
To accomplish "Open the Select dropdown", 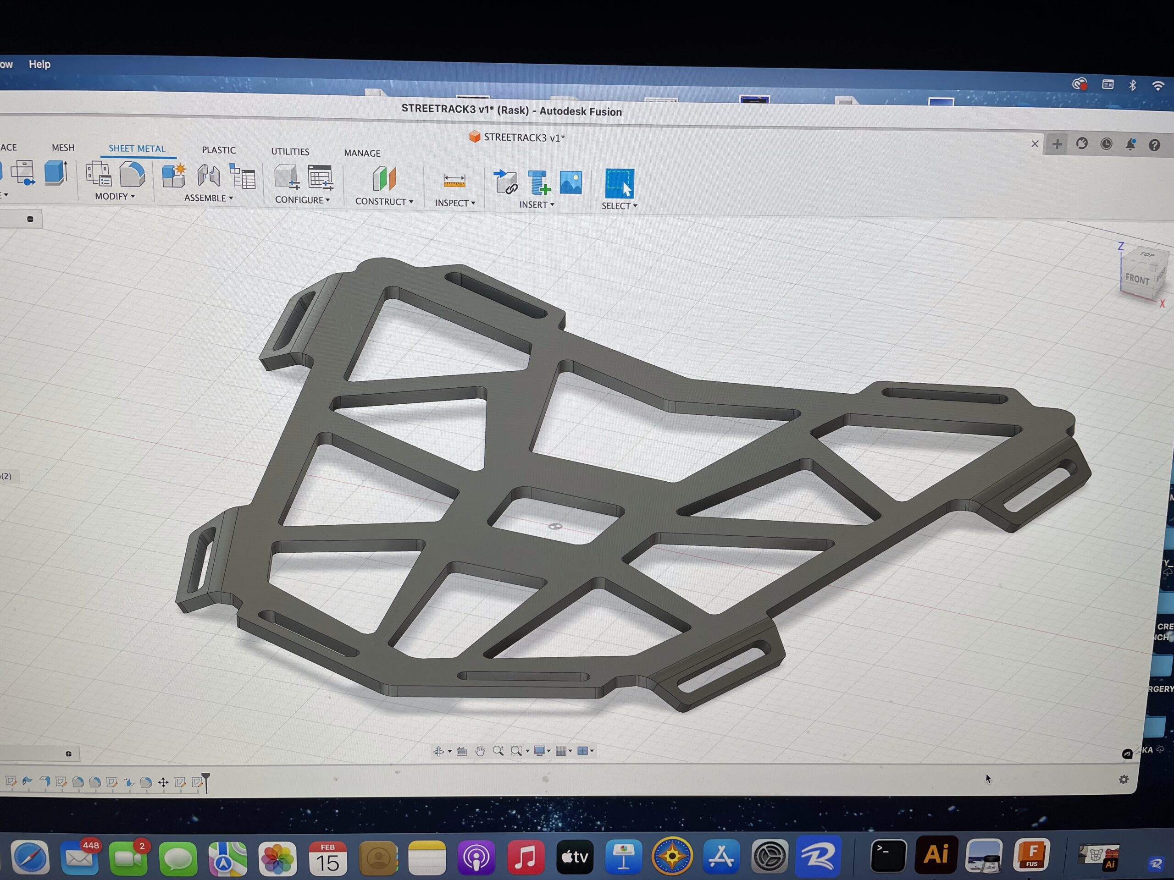I will [x=620, y=206].
